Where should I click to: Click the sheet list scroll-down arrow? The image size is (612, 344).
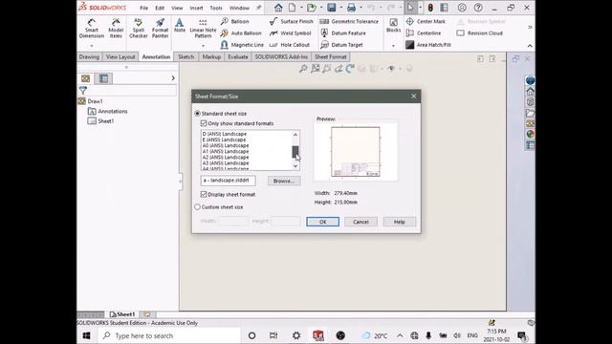(295, 166)
